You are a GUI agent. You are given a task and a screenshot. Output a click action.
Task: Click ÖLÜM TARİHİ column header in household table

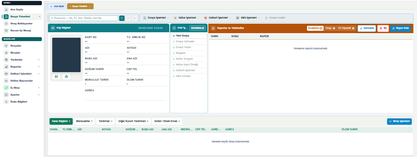[349, 129]
